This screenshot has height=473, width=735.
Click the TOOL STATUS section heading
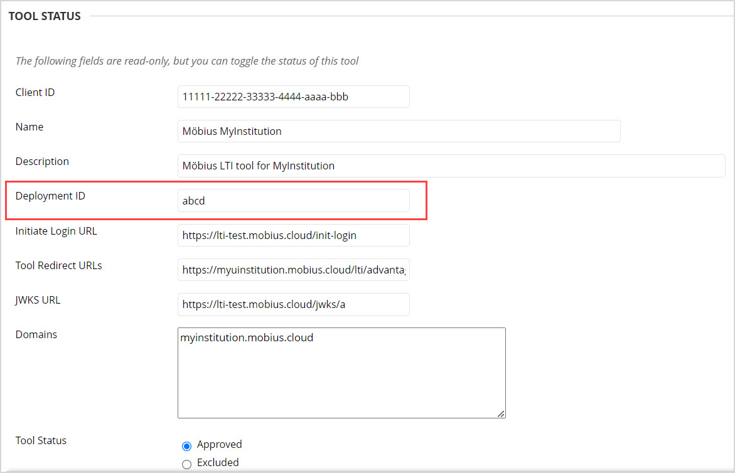[44, 16]
